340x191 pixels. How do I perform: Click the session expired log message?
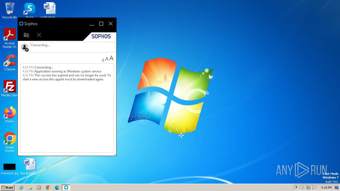coord(67,77)
